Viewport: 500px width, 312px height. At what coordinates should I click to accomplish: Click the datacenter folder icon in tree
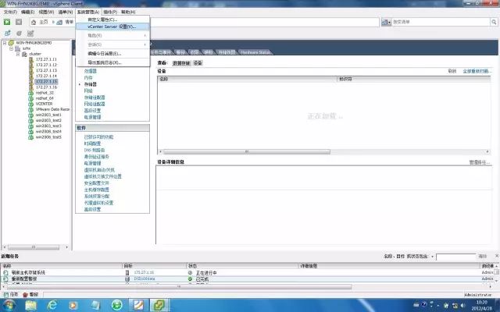click(x=17, y=48)
